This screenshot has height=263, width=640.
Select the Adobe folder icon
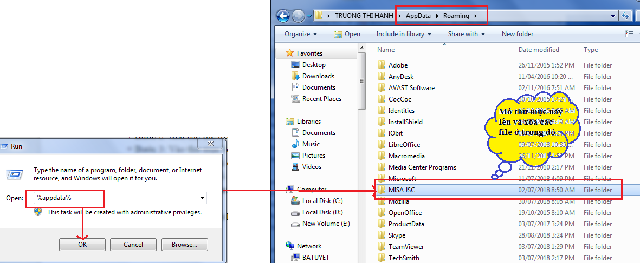pyautogui.click(x=382, y=65)
